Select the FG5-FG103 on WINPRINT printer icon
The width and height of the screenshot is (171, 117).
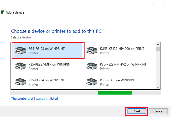(x=20, y=50)
